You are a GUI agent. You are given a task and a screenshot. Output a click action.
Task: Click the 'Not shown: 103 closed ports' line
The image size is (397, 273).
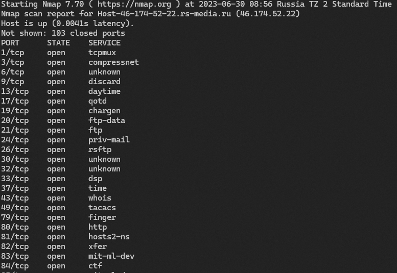(x=63, y=33)
